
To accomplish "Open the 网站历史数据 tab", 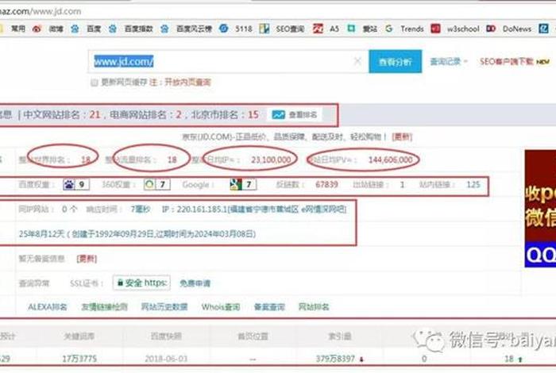I will [x=164, y=307].
